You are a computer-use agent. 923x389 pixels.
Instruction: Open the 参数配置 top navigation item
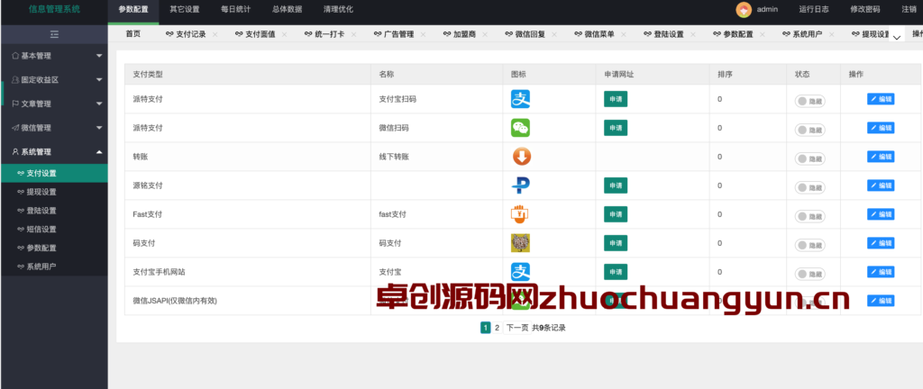[133, 10]
